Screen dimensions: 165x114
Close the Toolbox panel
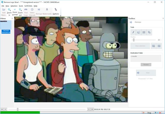(x=163, y=18)
